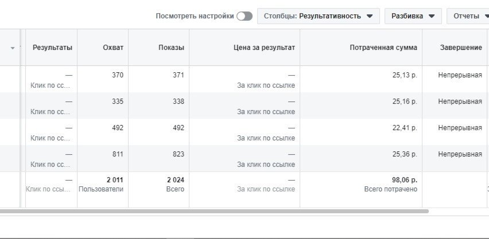Click the Всего label under total impressions
The width and height of the screenshot is (489, 239).
175,189
